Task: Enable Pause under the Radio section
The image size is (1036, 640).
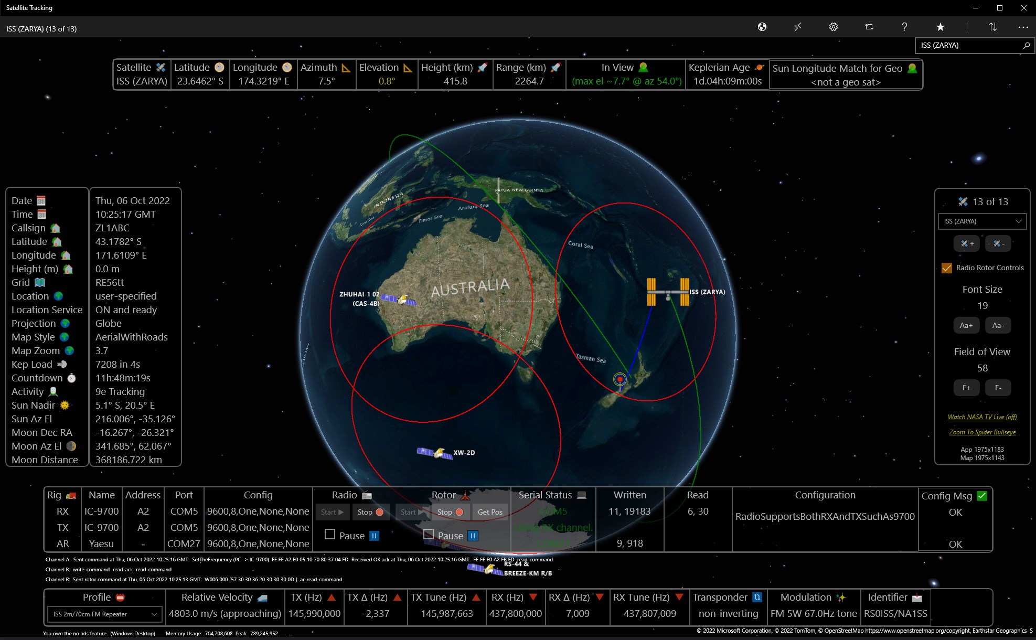Action: click(330, 535)
